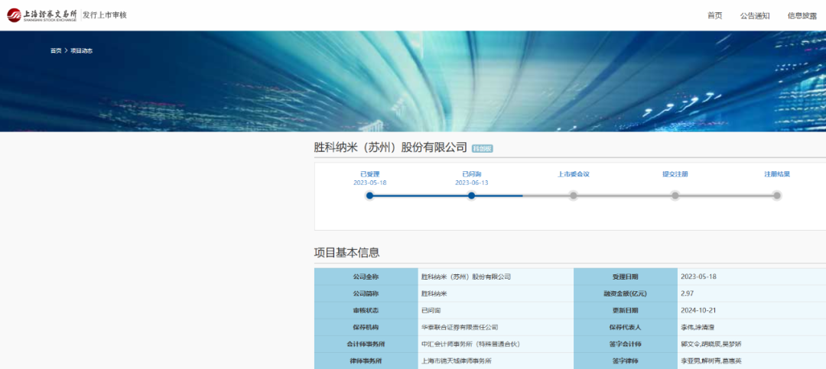Click the 公司简称 table header cell
The image size is (826, 369).
tap(366, 293)
